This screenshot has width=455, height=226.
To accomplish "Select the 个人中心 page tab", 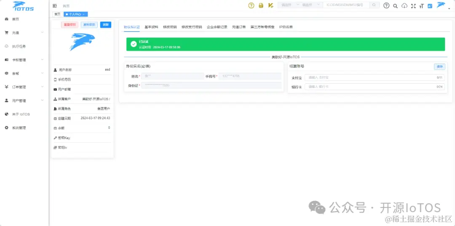I will [x=75, y=14].
